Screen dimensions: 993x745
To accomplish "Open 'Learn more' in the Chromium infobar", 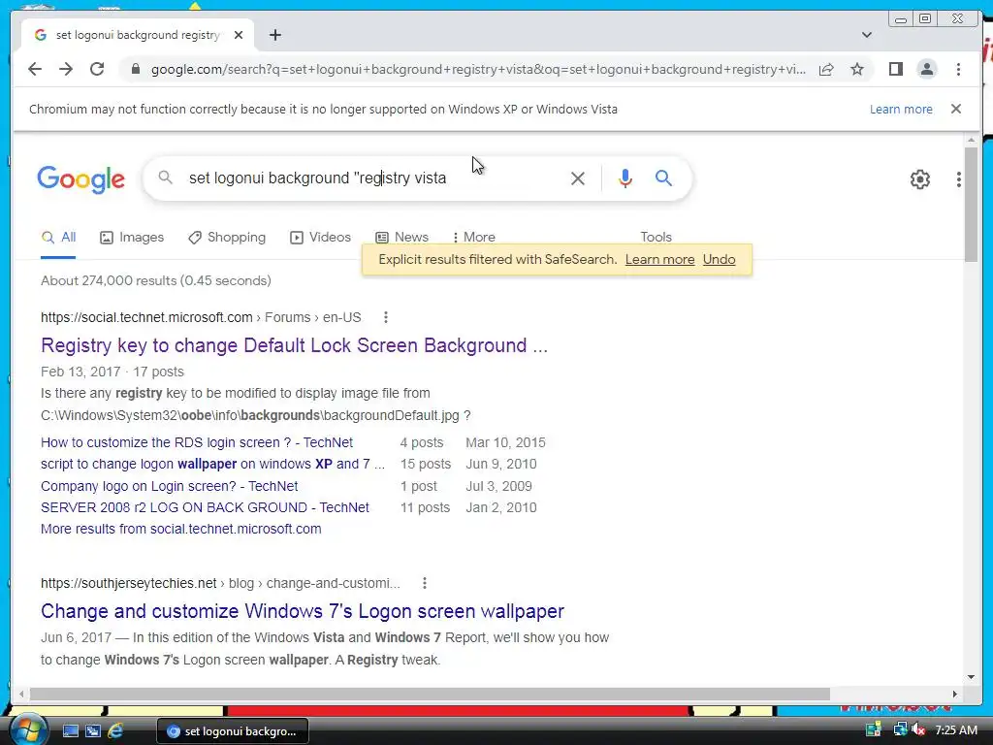I will click(901, 109).
